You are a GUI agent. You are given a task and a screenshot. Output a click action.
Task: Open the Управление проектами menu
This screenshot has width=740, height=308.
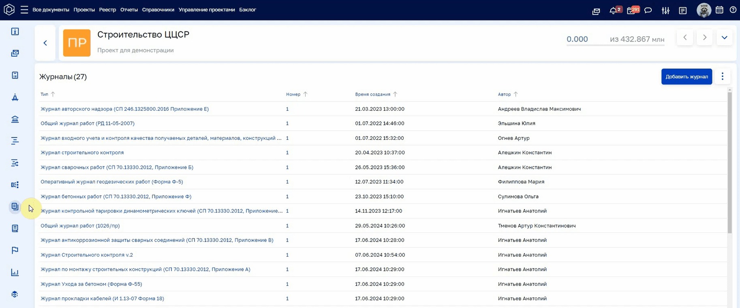coord(207,10)
